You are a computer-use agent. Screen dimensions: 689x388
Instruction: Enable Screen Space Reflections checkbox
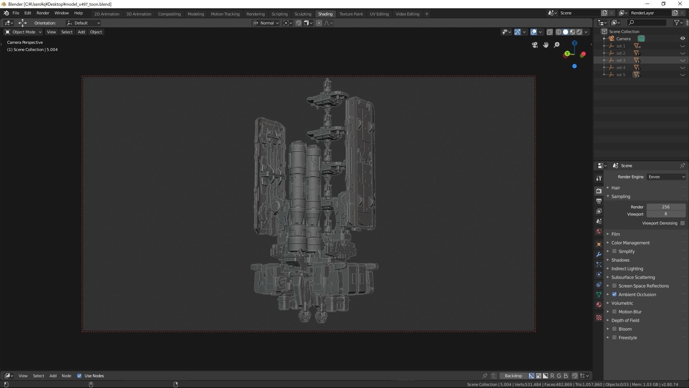click(614, 286)
